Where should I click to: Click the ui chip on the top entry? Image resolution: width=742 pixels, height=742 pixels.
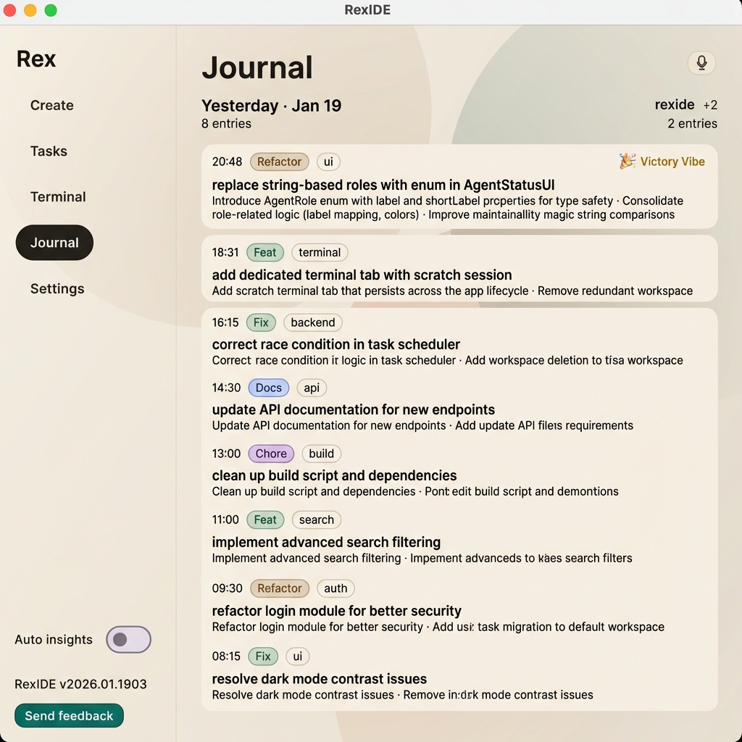pyautogui.click(x=328, y=162)
